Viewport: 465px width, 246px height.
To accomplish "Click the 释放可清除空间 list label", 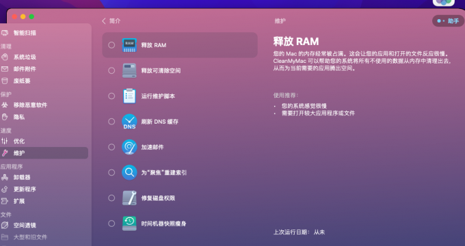I will click(x=161, y=70).
